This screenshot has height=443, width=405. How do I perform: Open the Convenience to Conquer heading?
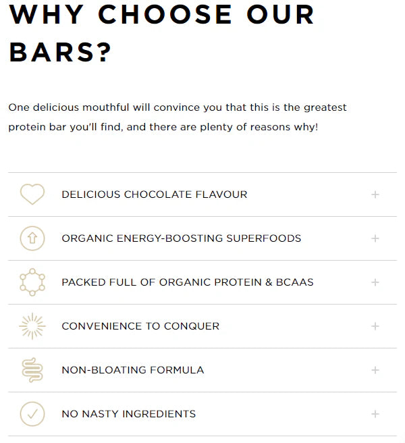point(140,326)
